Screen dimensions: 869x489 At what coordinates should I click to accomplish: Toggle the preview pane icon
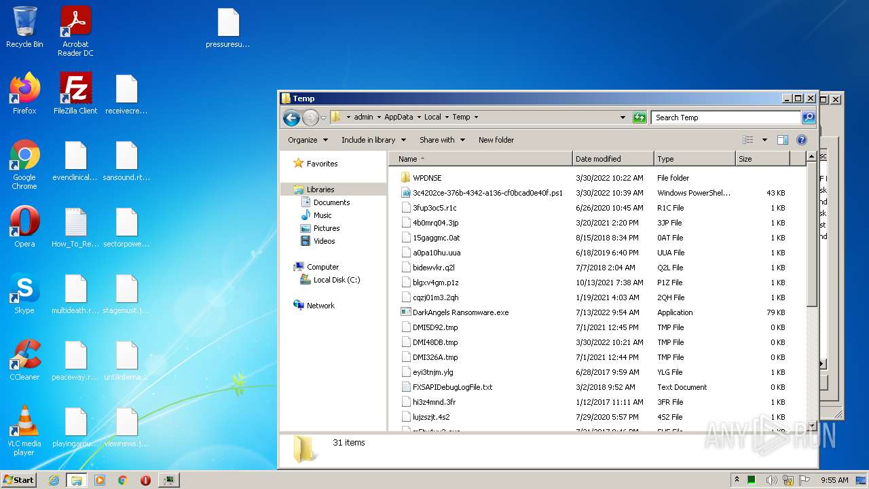(x=782, y=140)
